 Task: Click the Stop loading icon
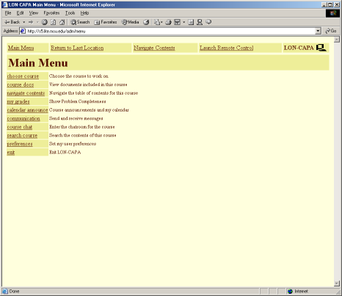44,22
